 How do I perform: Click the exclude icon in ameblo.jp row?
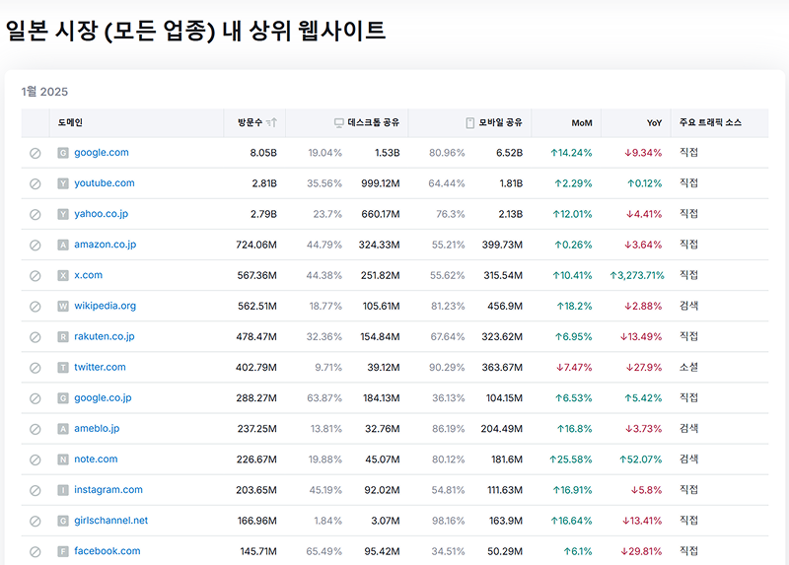click(x=35, y=429)
